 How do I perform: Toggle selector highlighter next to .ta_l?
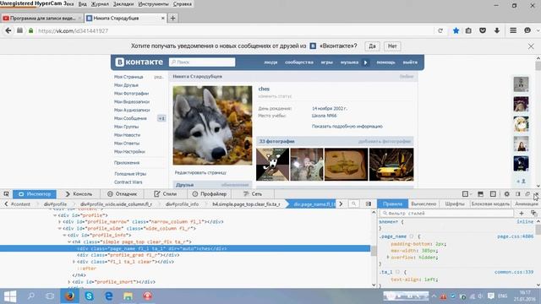[398, 272]
